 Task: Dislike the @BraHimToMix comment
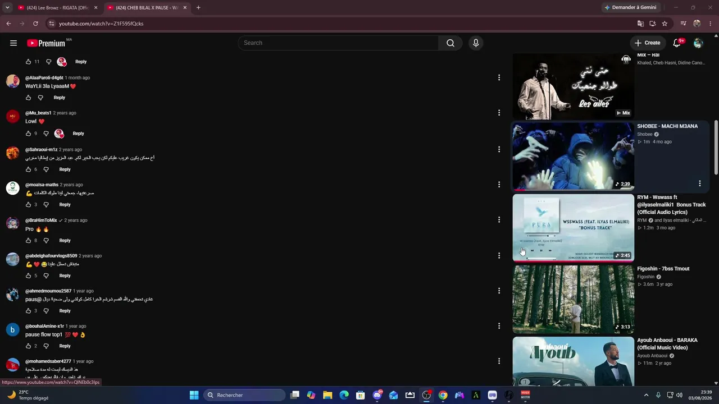tap(46, 241)
